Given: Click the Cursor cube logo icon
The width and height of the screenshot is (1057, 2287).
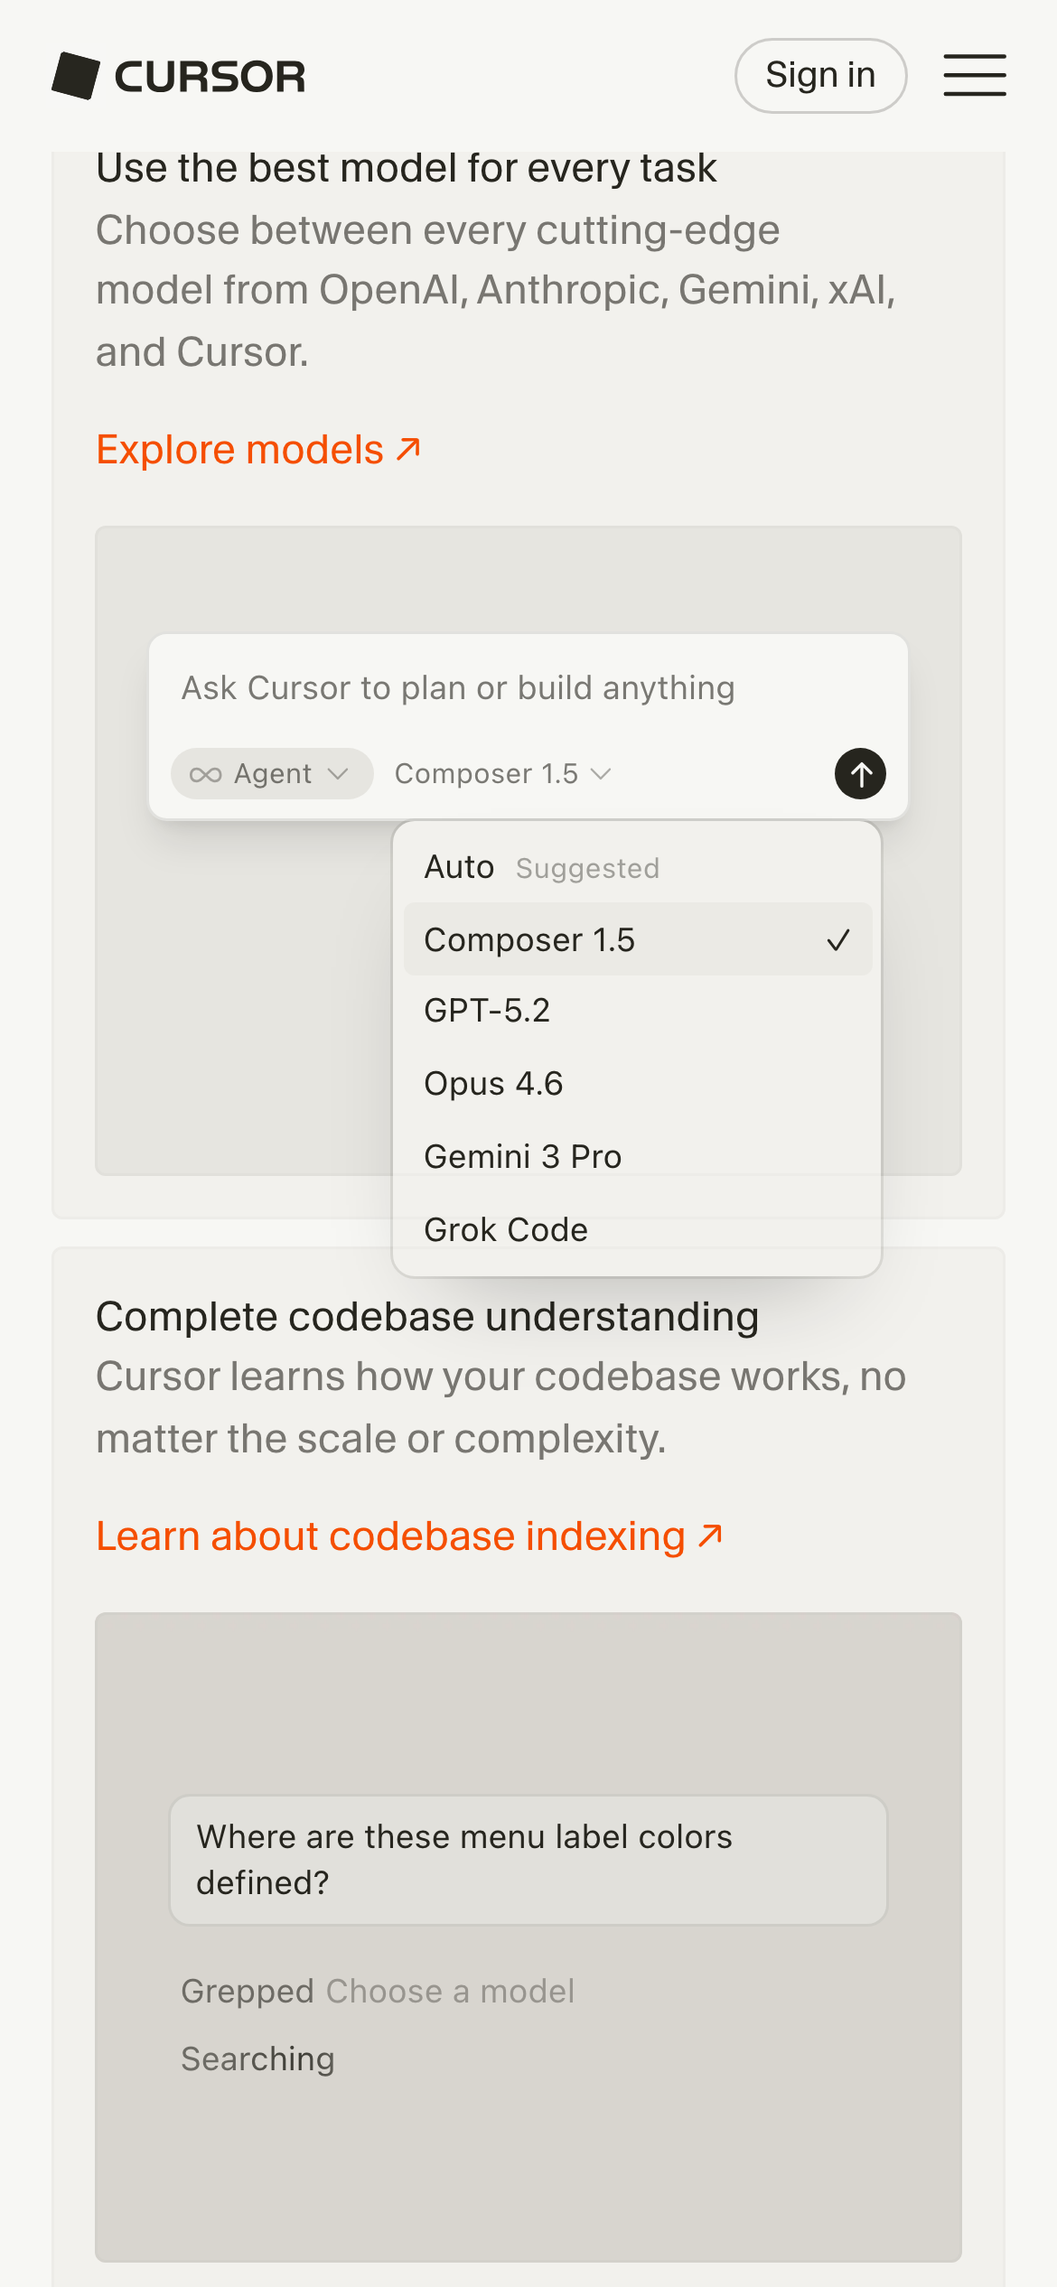Looking at the screenshot, I should (76, 76).
